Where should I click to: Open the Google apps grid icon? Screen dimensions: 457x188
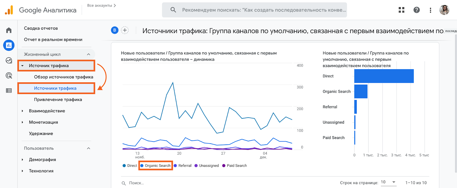tap(401, 10)
